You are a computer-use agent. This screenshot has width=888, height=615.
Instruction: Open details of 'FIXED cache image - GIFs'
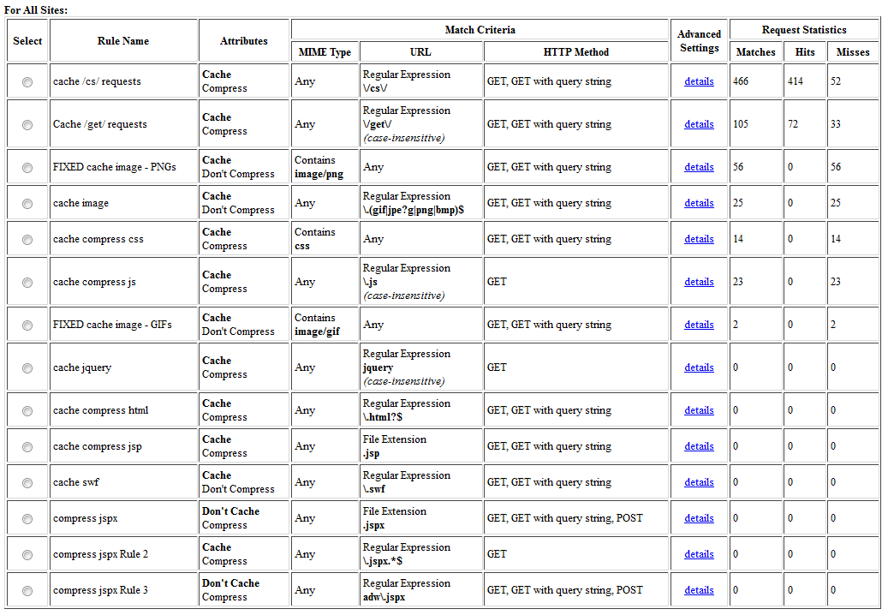tap(699, 325)
